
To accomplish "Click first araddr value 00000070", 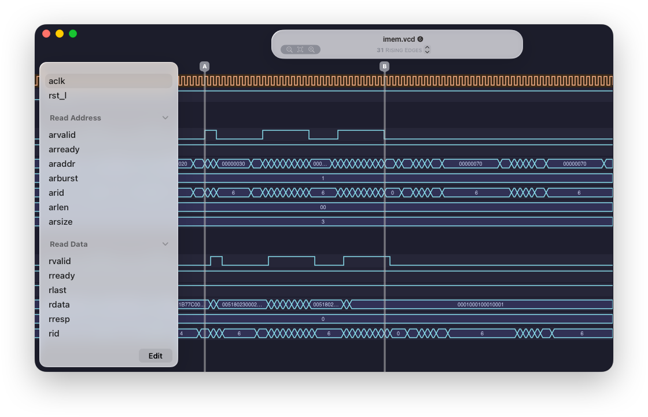I will (470, 164).
